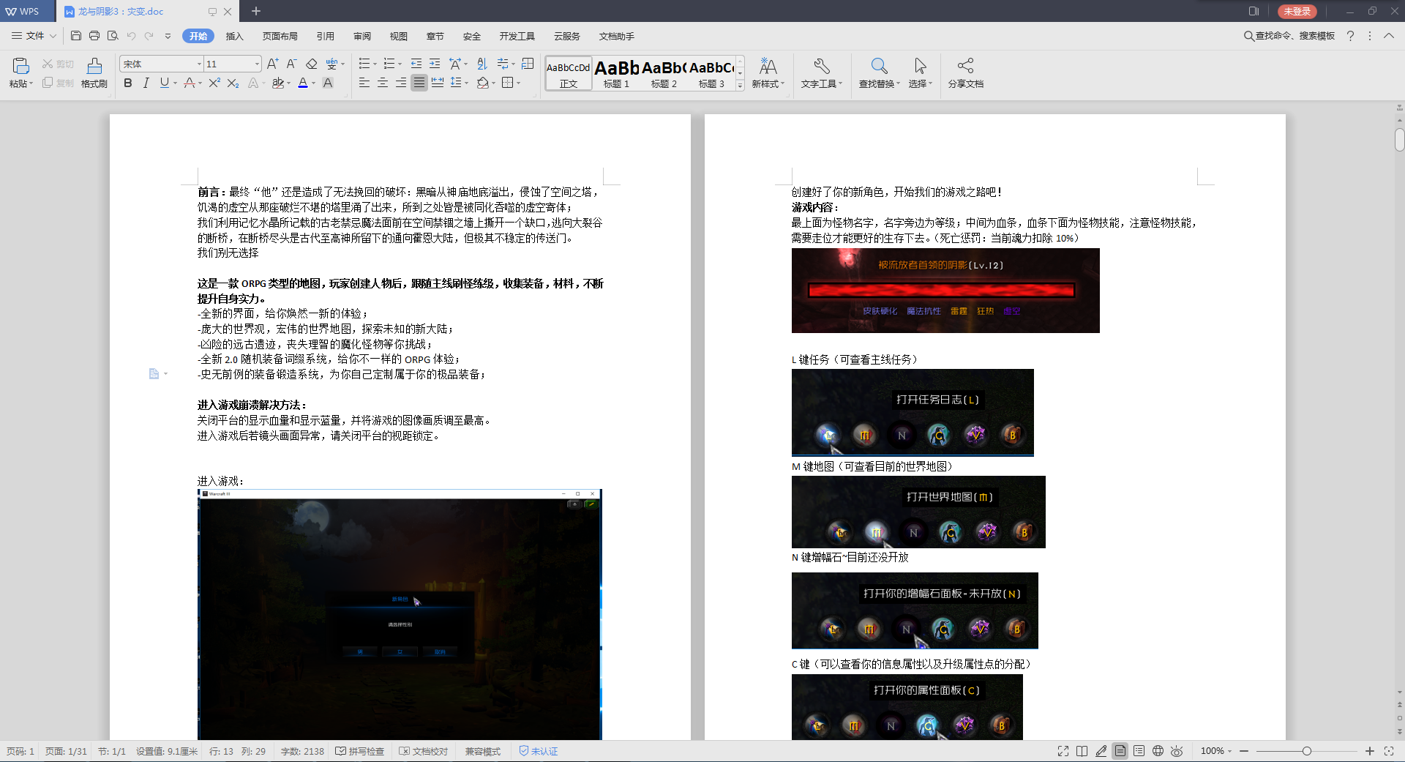Click the Help question mark icon
Screen dimensions: 1405x762
click(x=1350, y=36)
